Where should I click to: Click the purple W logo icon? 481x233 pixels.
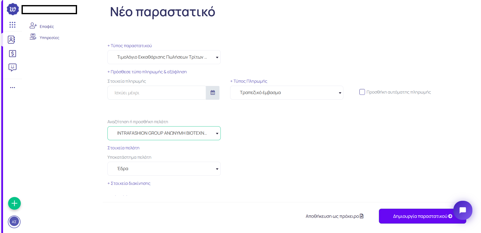pyautogui.click(x=13, y=9)
